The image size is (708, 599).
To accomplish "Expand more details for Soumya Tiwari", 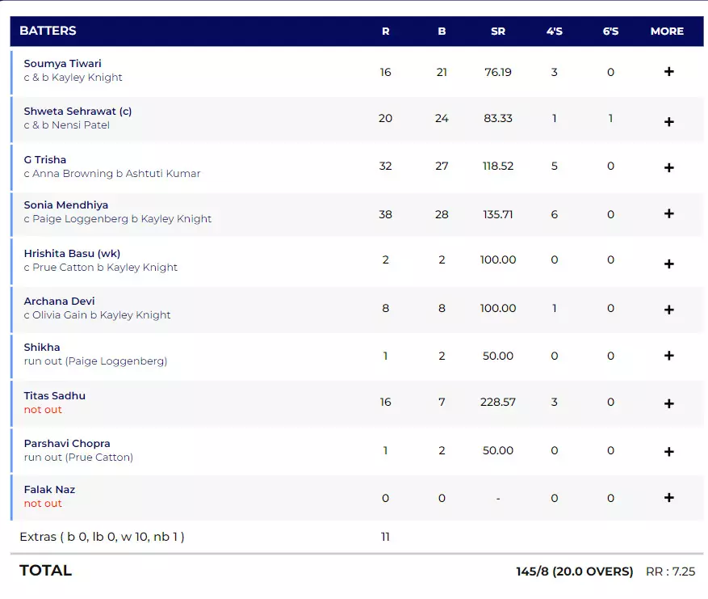I will click(668, 72).
